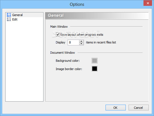Click into the recent files number field

coord(73,42)
